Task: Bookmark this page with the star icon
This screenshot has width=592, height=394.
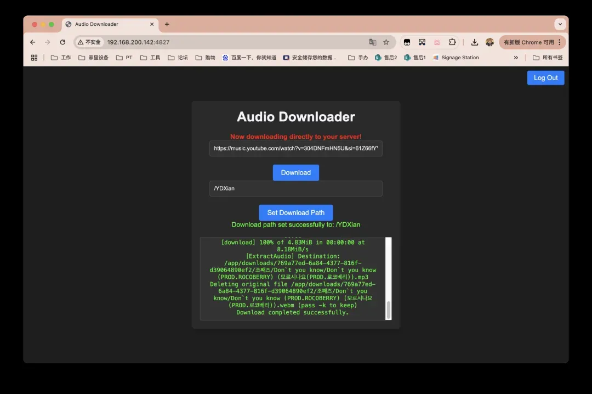Action: click(386, 42)
